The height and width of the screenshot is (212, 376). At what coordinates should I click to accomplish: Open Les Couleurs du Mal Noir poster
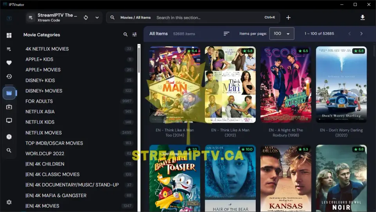341,178
